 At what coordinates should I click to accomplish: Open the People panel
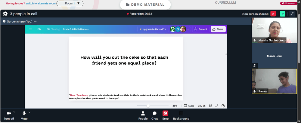pos(143,115)
